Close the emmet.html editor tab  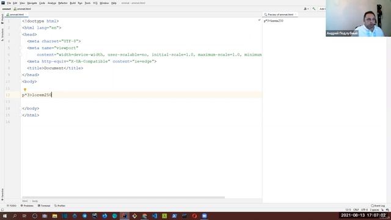(x=26, y=15)
